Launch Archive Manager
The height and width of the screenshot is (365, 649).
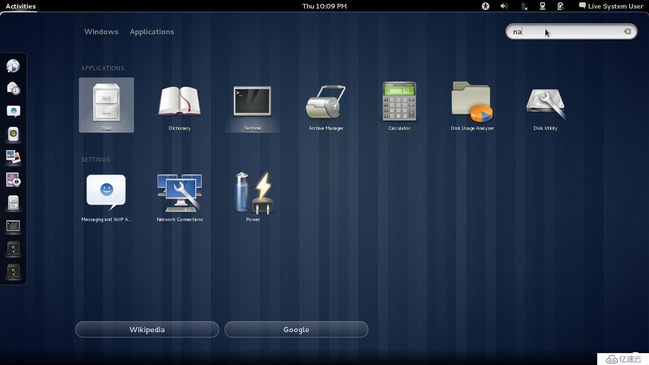[326, 105]
